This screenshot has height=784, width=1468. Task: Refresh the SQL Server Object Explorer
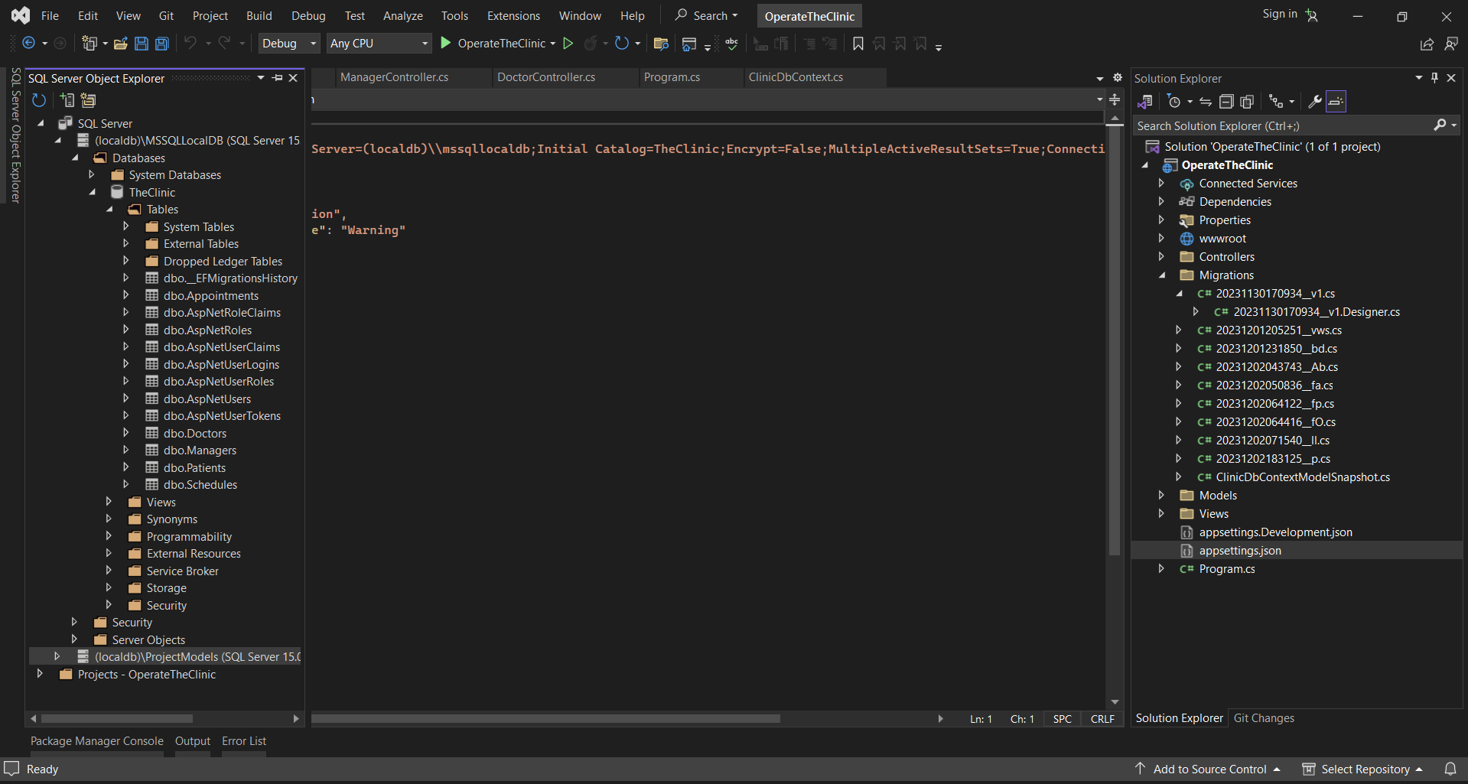point(39,100)
